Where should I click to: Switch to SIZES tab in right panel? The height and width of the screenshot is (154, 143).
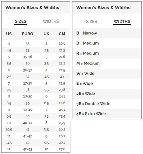[92, 22]
